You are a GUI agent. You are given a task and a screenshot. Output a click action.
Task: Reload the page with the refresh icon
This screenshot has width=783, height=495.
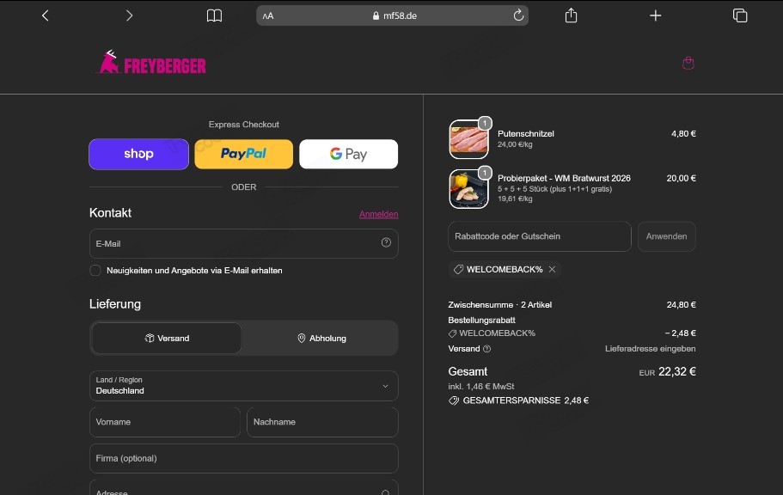click(x=518, y=15)
